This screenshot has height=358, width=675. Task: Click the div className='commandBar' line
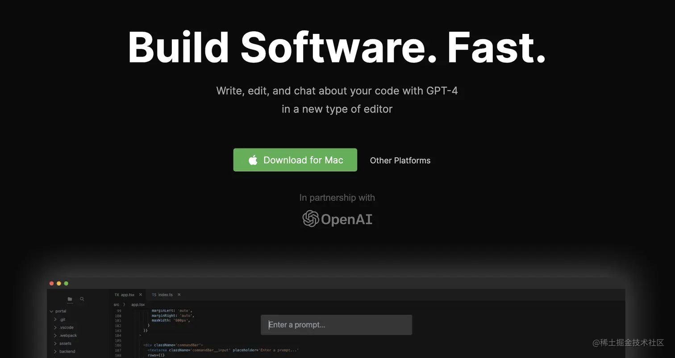pos(173,345)
